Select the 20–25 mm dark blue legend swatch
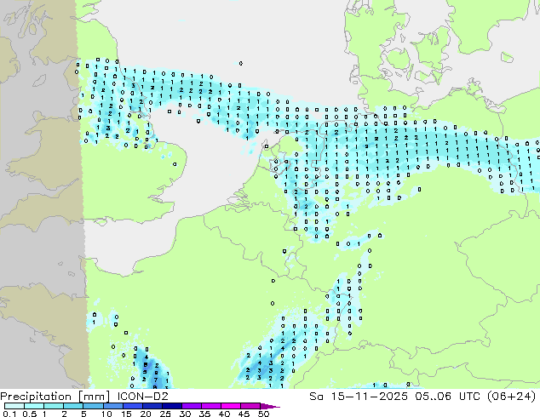540x417 pixels. [152, 406]
